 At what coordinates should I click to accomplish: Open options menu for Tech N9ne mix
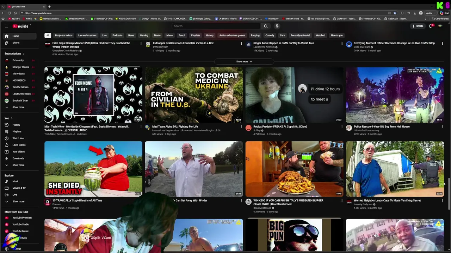pos(141,127)
